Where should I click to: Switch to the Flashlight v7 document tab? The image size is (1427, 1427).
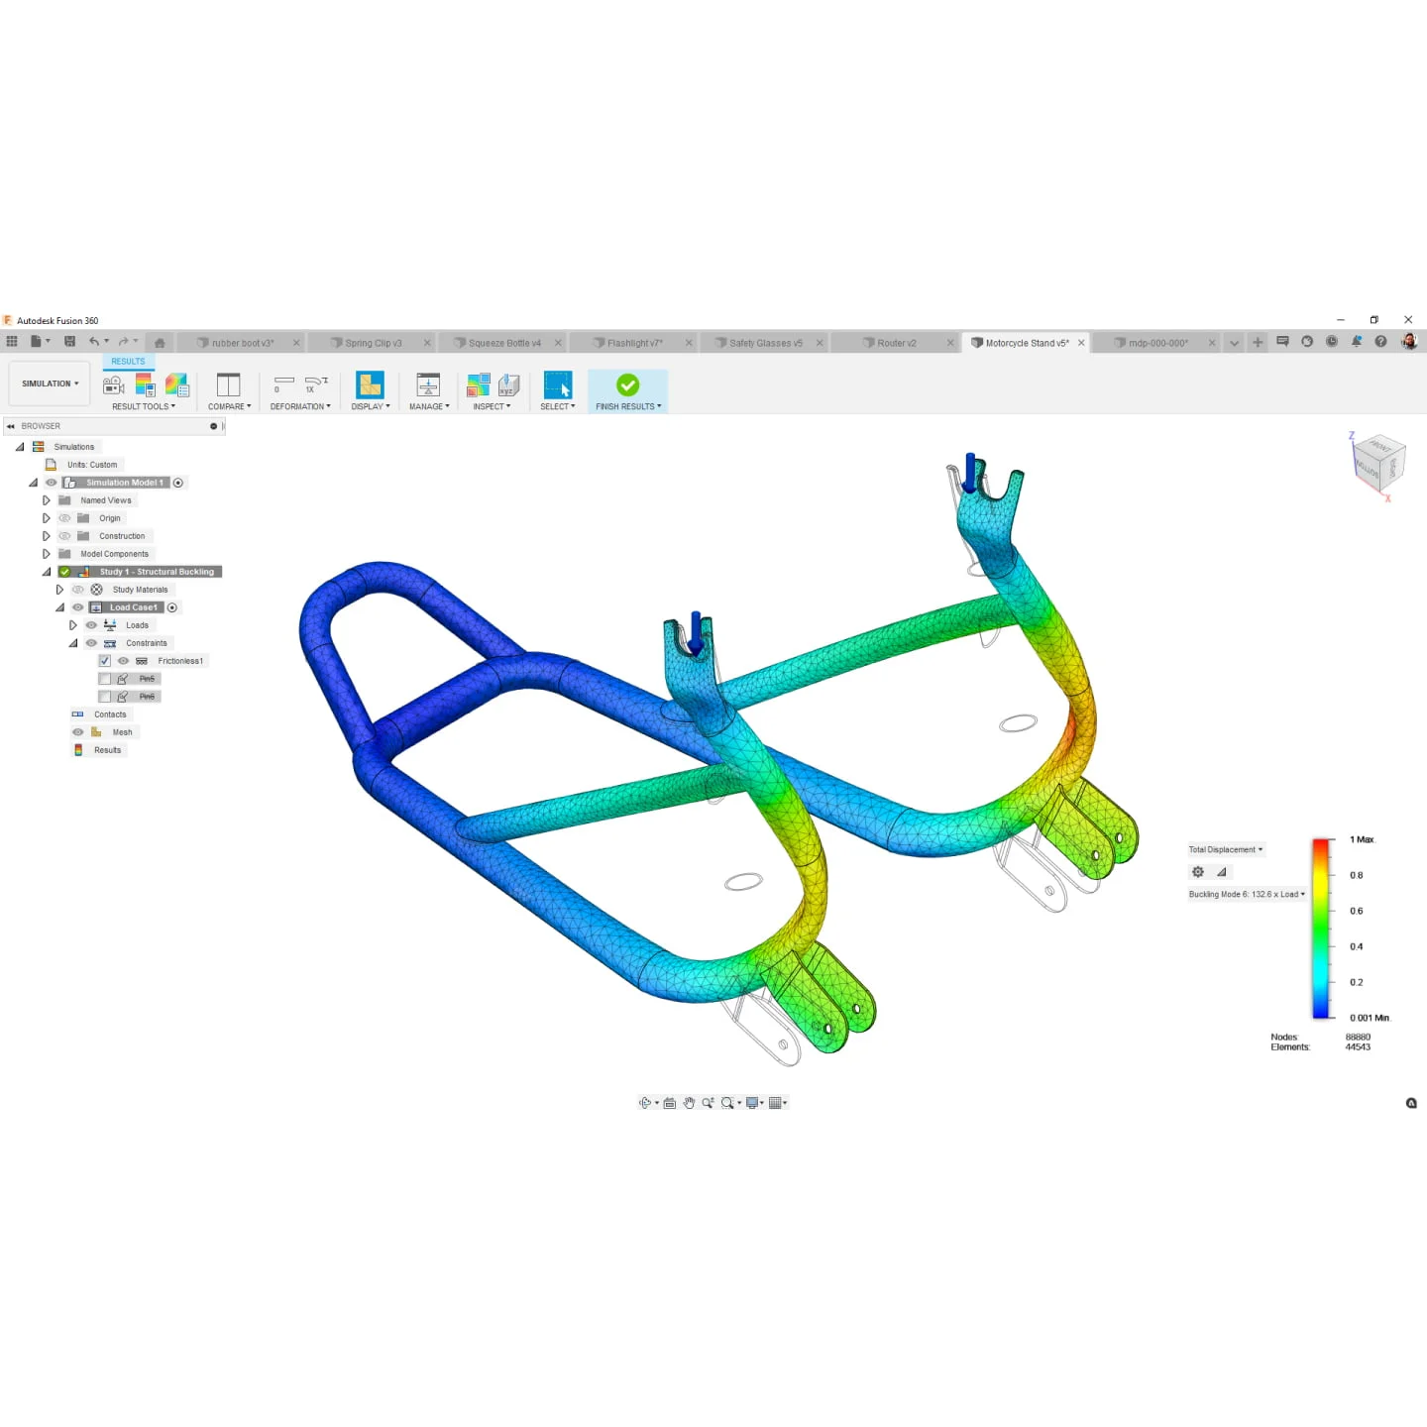tap(634, 343)
